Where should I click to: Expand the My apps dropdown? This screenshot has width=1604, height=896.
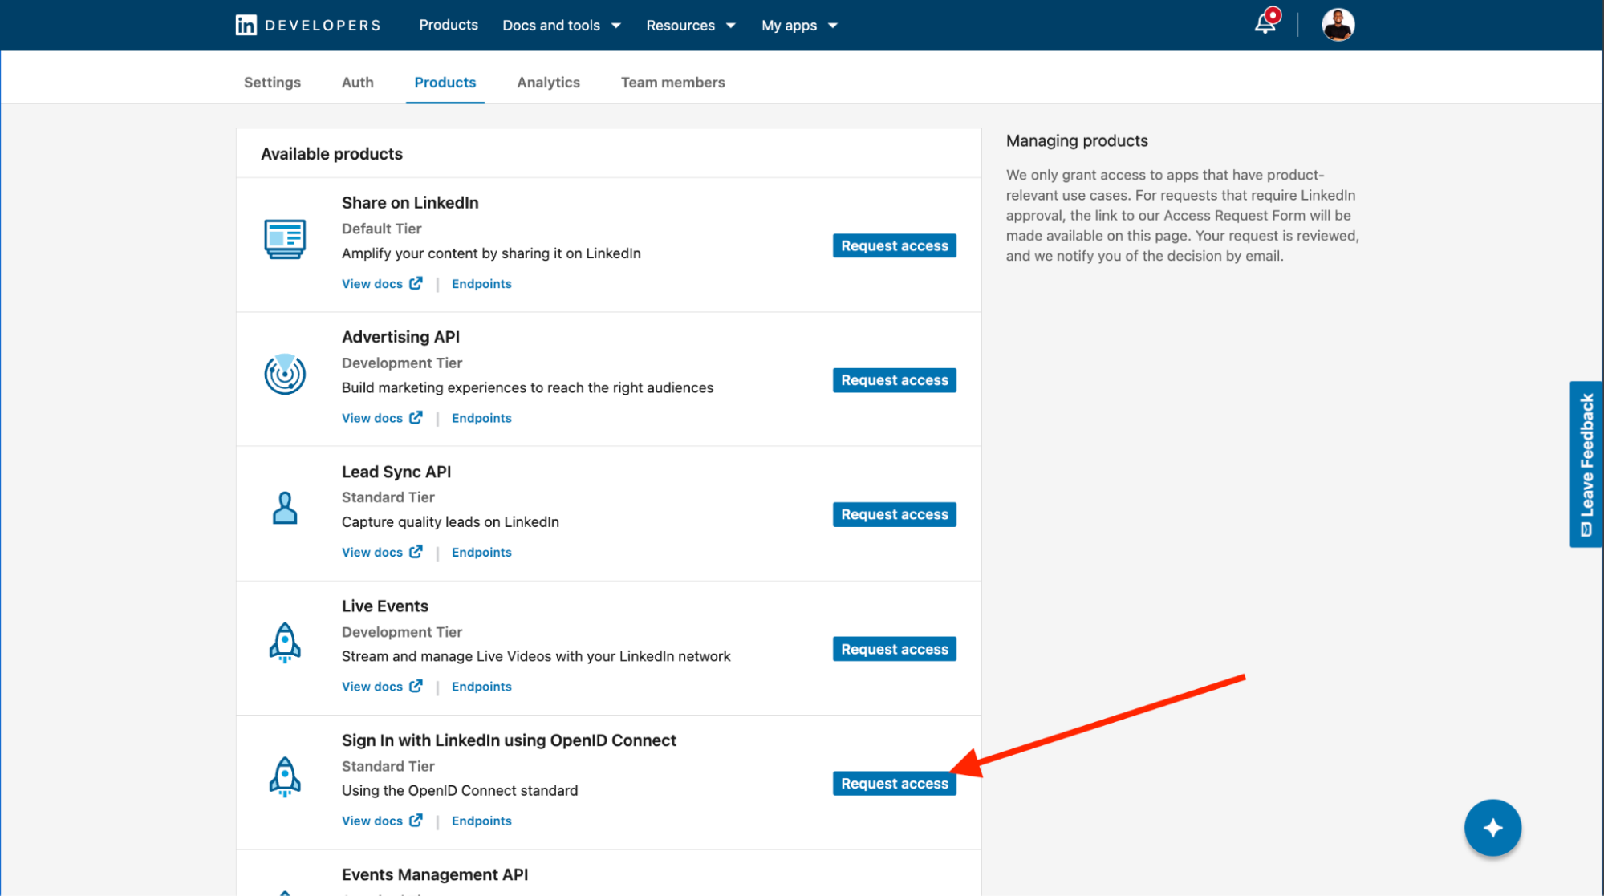(x=799, y=26)
